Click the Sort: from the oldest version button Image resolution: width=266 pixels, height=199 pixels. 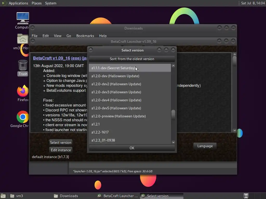[x=132, y=59]
